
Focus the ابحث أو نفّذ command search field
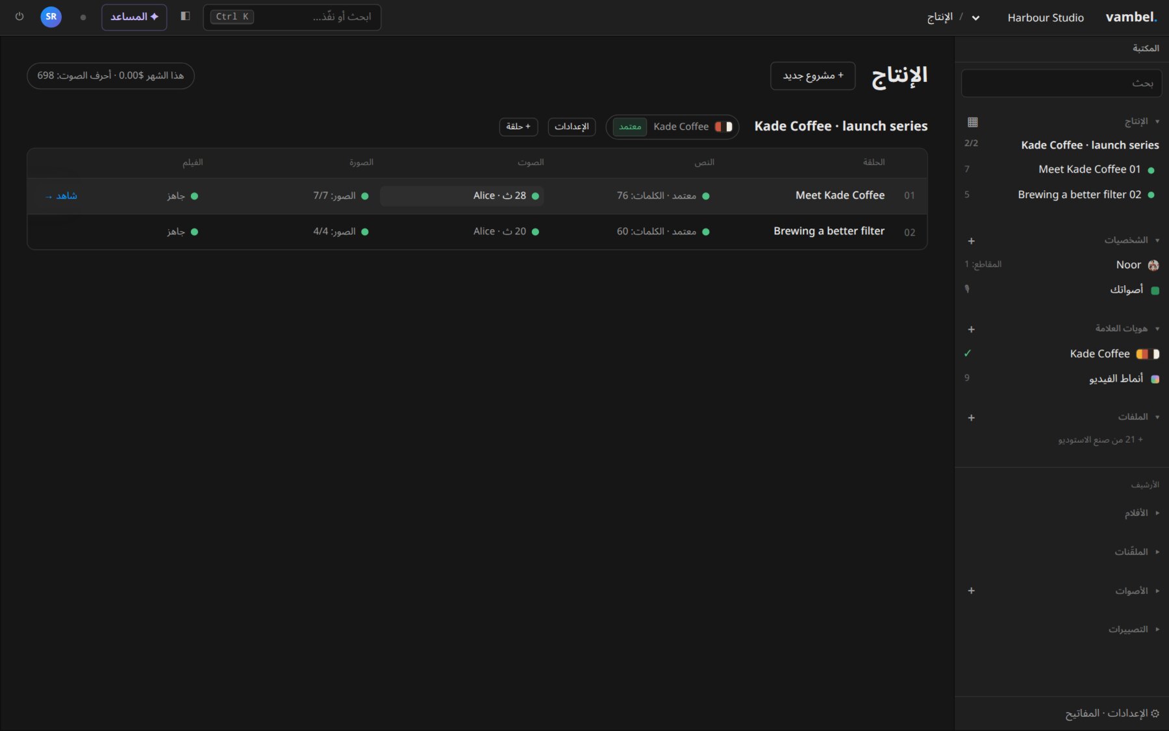292,17
